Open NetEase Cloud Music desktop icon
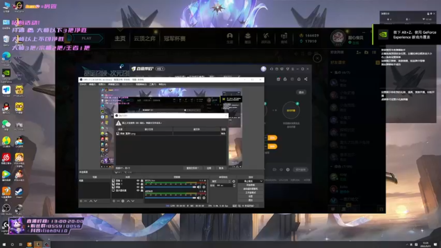The image size is (441, 248). [x=6, y=159]
